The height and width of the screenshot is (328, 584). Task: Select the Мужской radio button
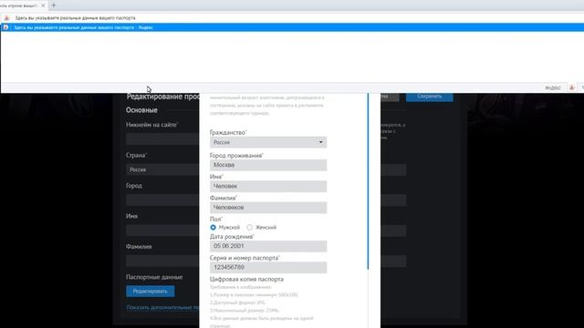[x=213, y=227]
